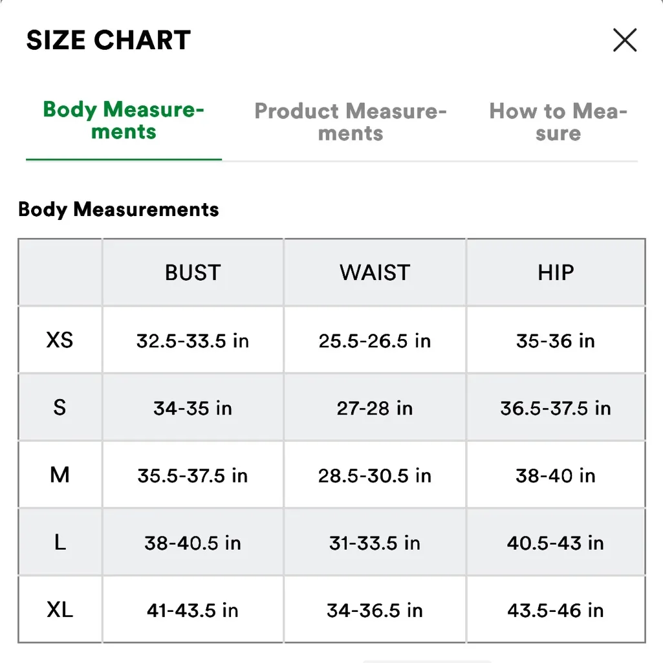Select the S waist cell 27-28 in
The height and width of the screenshot is (663, 663).
click(375, 408)
